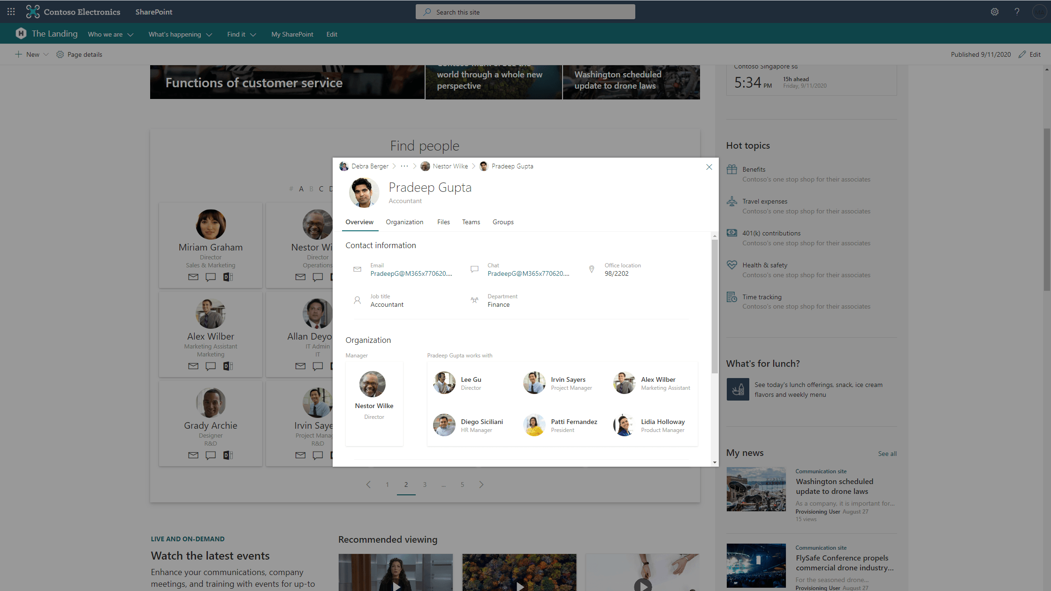The width and height of the screenshot is (1051, 591).
Task: Expand the breadcrumb ellipsis in the profile card
Action: pos(404,166)
